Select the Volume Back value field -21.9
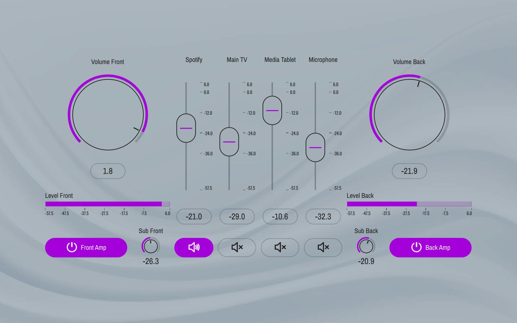Image resolution: width=517 pixels, height=323 pixels. coord(409,171)
